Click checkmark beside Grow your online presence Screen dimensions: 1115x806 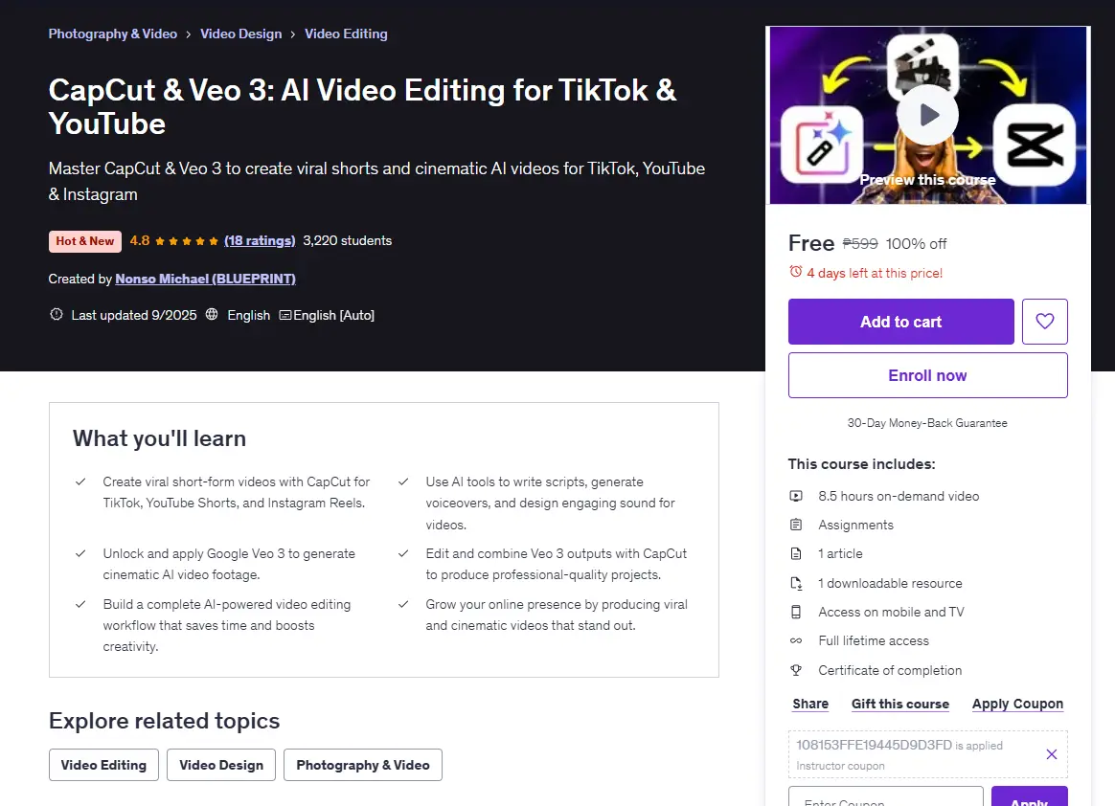coord(403,604)
